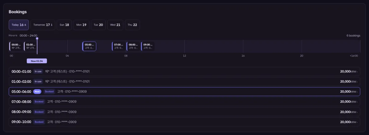The width and height of the screenshot is (369, 135).
Task: Switch to Tomorrow 17 tab
Action: click(43, 25)
